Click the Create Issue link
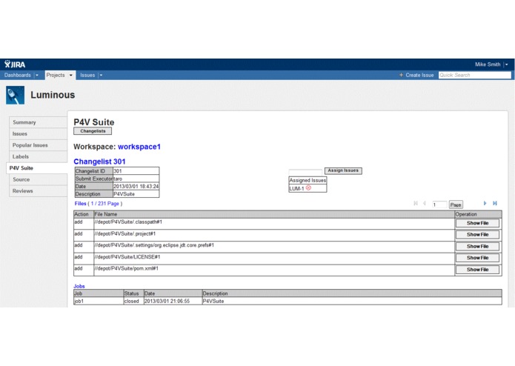 click(419, 75)
